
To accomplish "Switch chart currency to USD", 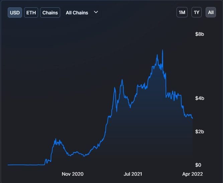I will click(x=15, y=13).
